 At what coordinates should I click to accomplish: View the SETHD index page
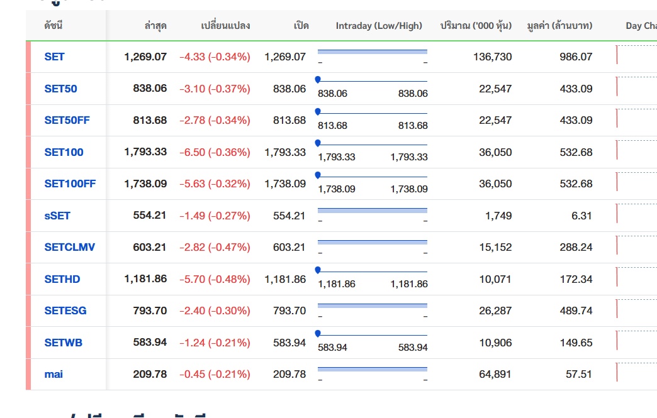click(62, 279)
